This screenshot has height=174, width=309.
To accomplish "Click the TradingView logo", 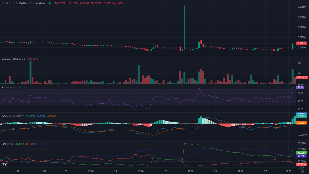I will point(4,164).
